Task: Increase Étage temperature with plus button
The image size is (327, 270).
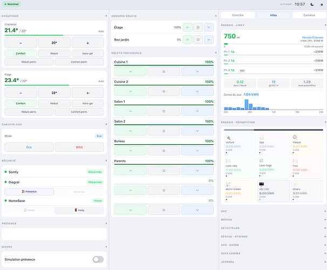Action: coord(87,93)
